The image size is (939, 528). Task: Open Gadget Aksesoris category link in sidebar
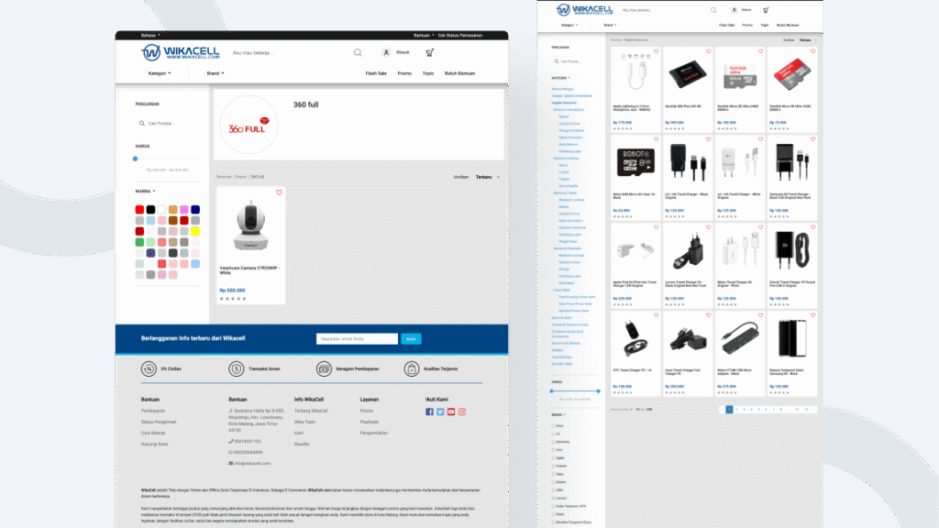click(564, 103)
